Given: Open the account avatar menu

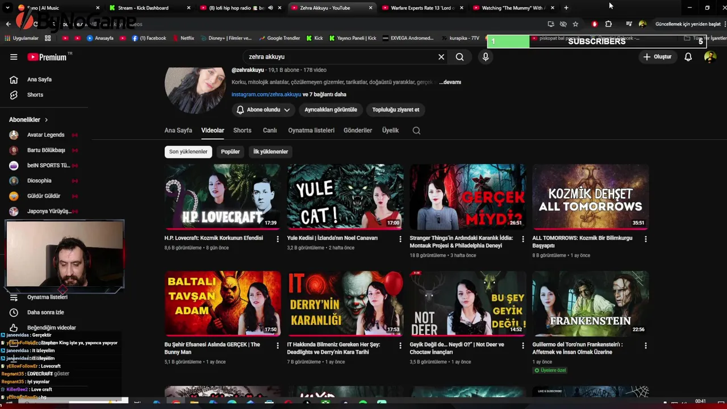Looking at the screenshot, I should pyautogui.click(x=709, y=57).
